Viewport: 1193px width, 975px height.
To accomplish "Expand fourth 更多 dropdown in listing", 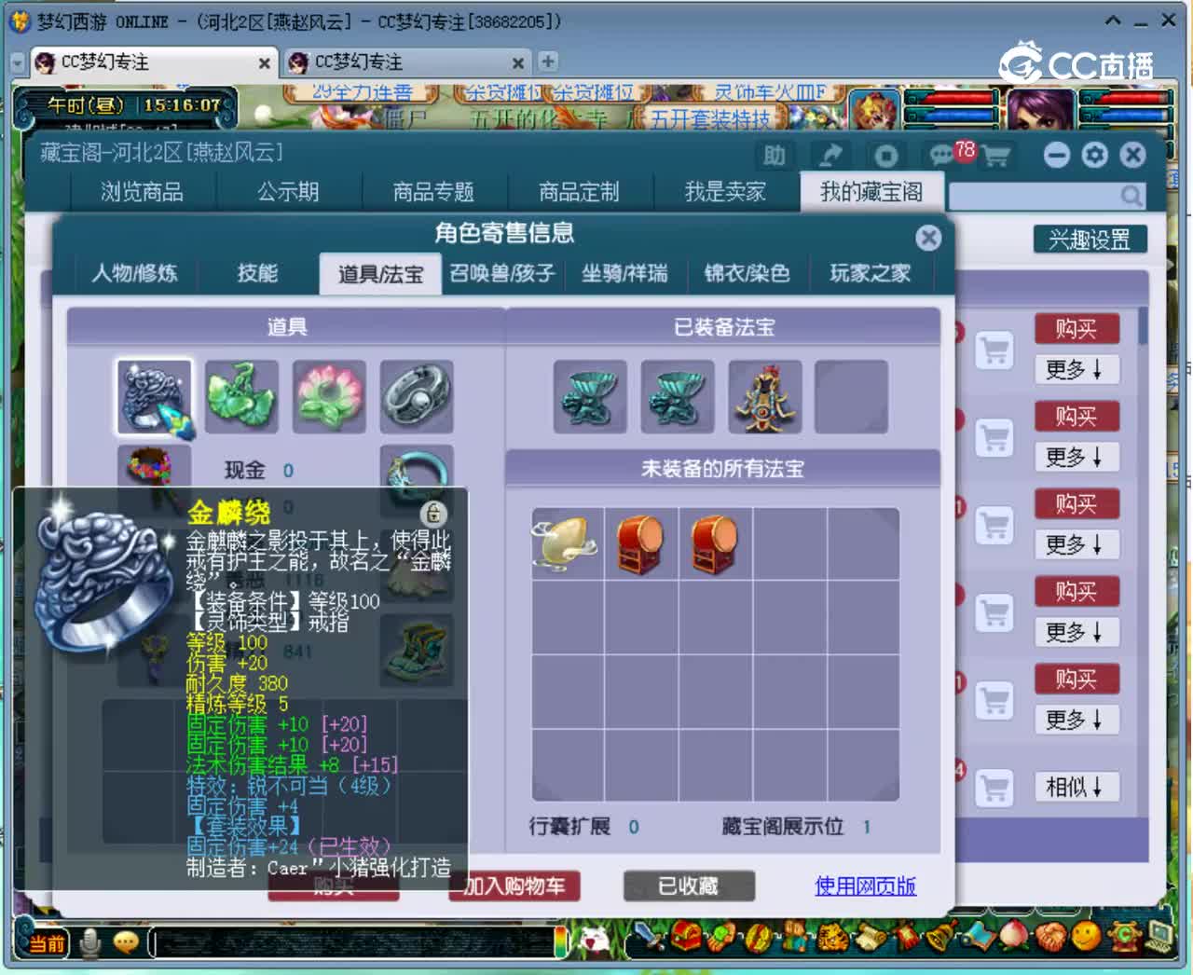I will [1076, 632].
